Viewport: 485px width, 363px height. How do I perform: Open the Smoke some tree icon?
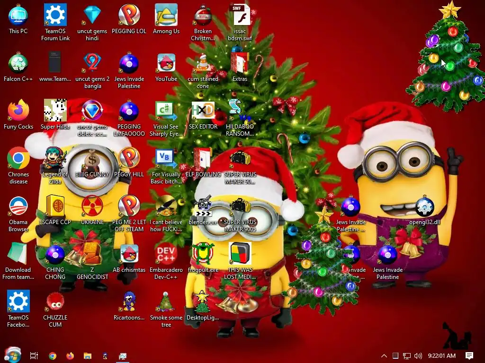(x=166, y=301)
